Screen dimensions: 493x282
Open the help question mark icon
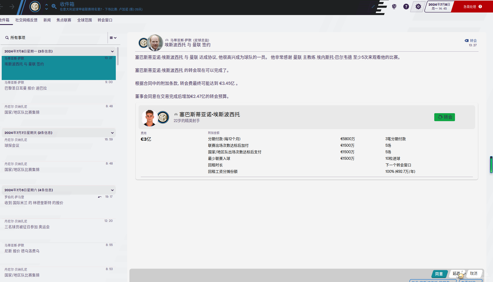click(x=406, y=7)
